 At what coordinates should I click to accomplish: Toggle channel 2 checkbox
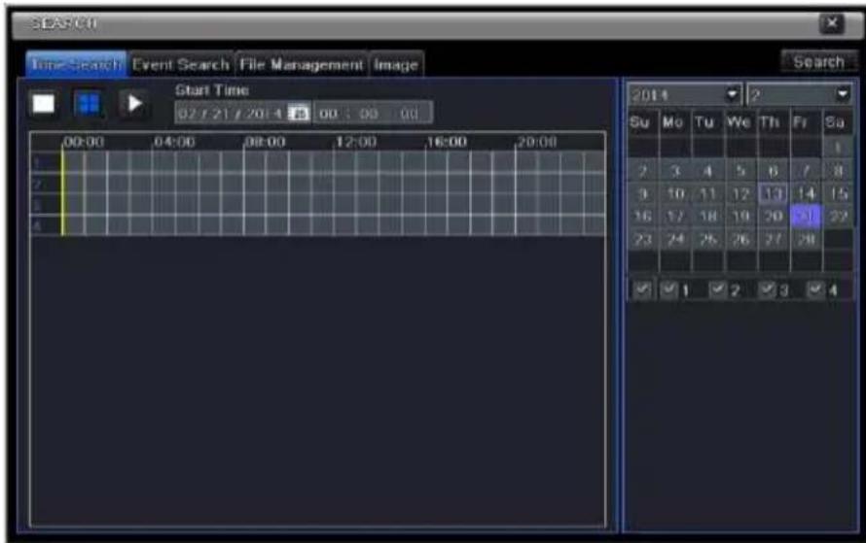coord(717,289)
